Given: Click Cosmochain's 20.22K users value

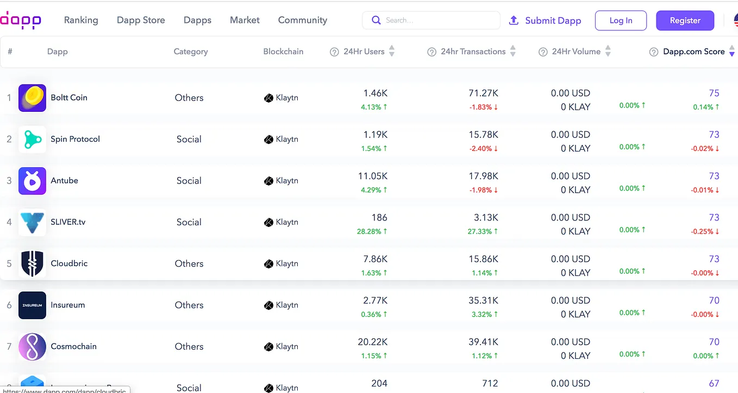Looking at the screenshot, I should [372, 342].
